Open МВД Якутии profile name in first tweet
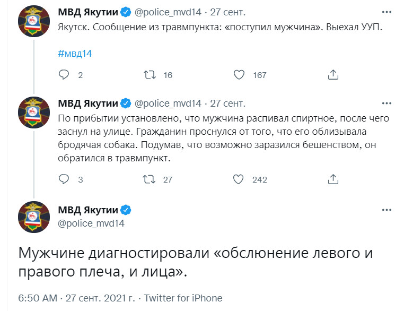The height and width of the screenshot is (311, 404). 88,12
